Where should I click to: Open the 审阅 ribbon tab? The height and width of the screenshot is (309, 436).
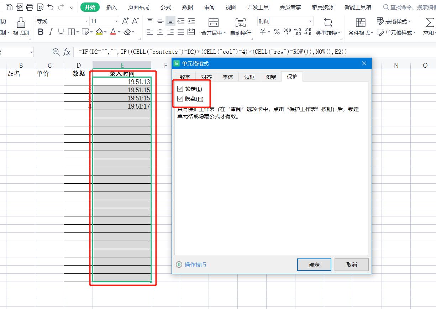pyautogui.click(x=209, y=7)
